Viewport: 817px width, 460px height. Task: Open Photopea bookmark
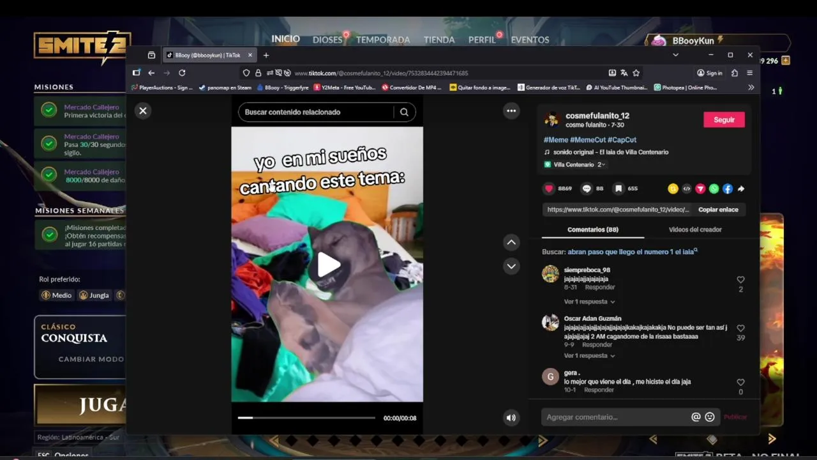[686, 88]
